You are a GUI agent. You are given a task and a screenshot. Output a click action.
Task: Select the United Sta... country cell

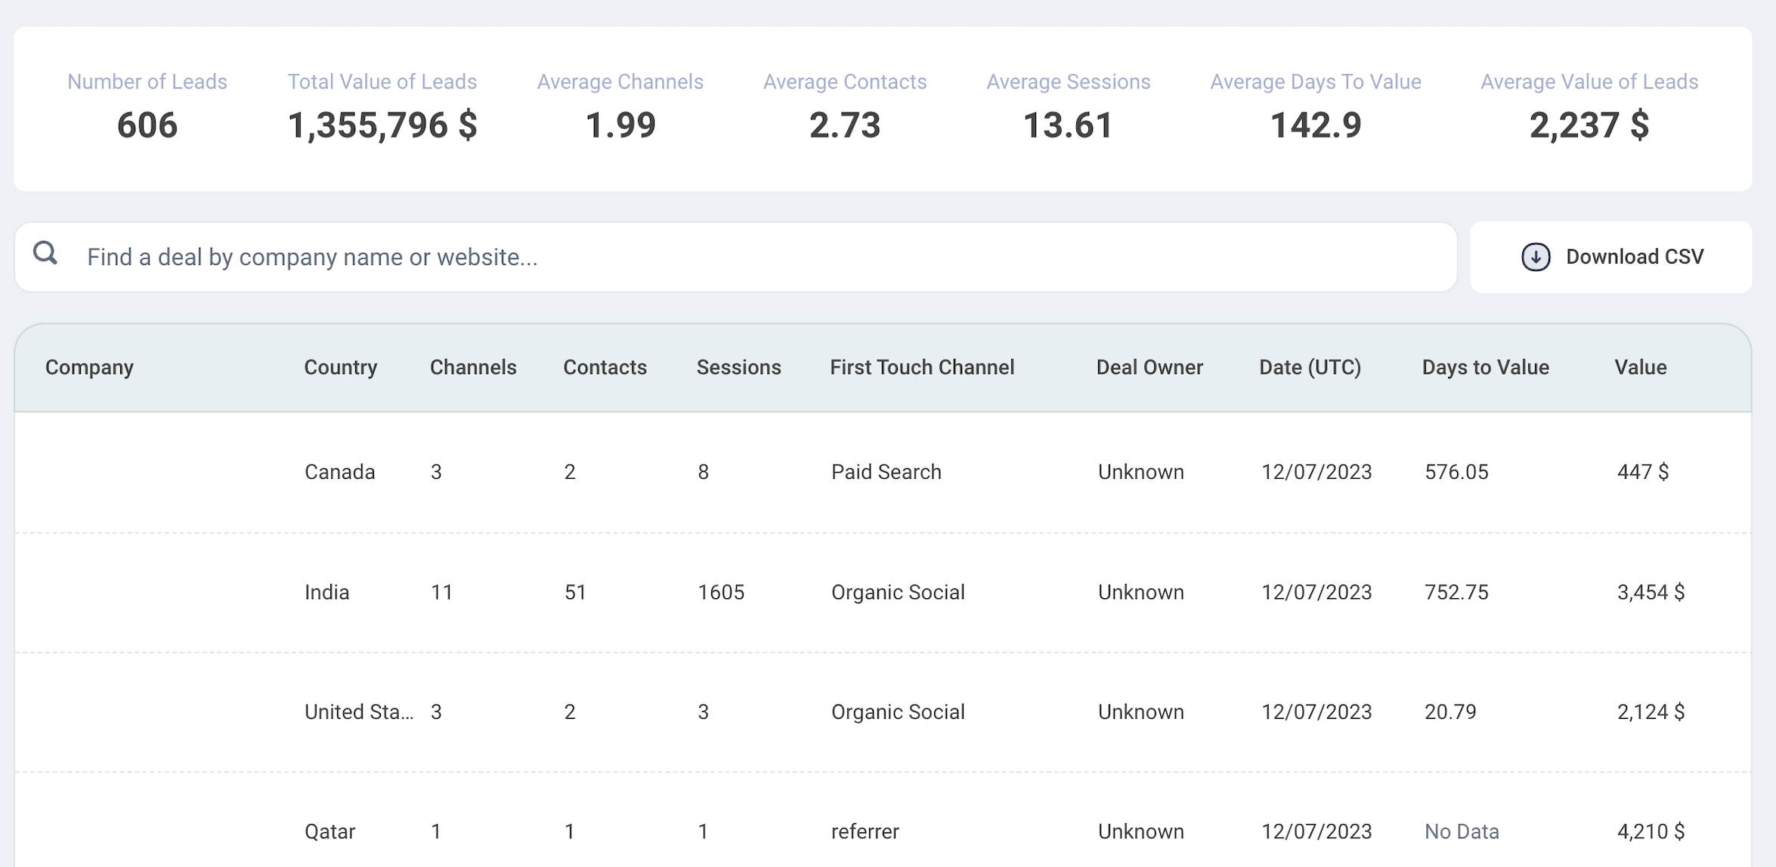(x=359, y=712)
